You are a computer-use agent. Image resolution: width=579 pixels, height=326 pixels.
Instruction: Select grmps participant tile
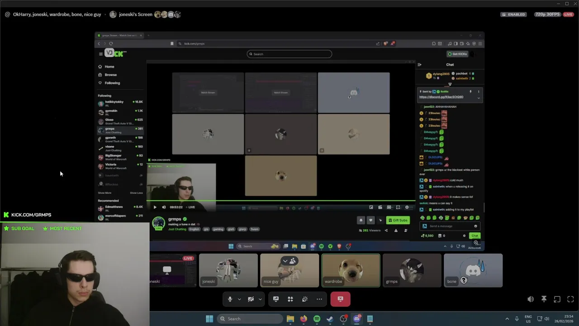(412, 270)
